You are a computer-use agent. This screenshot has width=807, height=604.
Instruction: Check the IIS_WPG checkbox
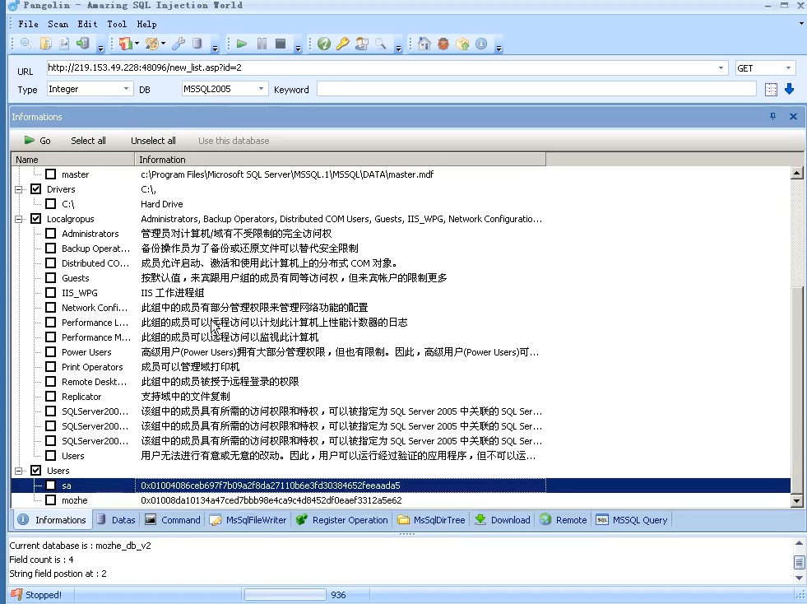coord(51,292)
